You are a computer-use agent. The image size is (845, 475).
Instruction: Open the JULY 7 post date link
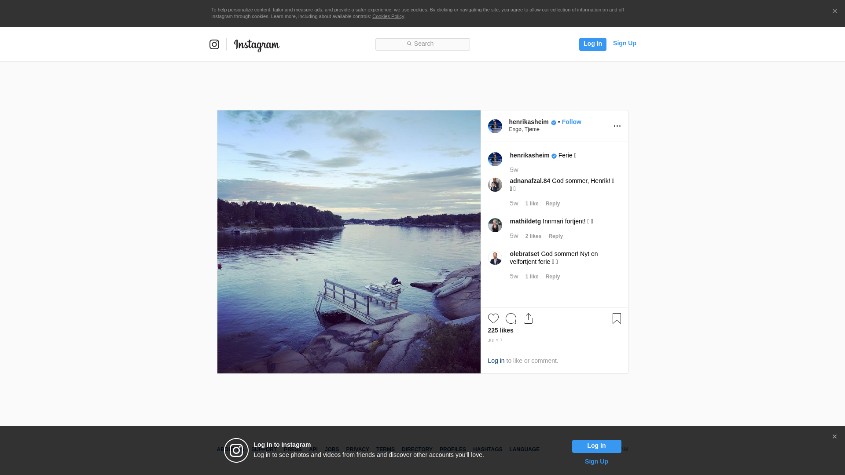pos(495,340)
